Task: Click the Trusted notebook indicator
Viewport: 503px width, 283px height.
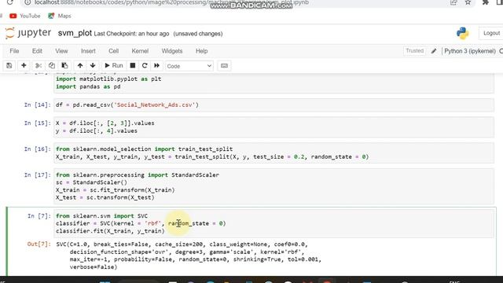Action: [414, 50]
